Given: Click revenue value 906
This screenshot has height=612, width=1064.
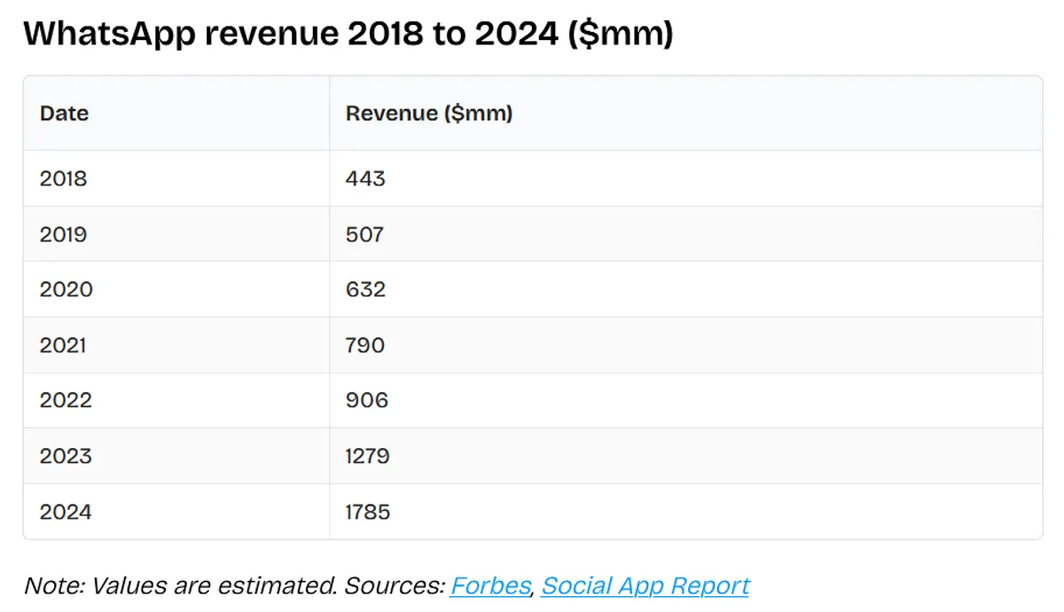Looking at the screenshot, I should click(x=367, y=400).
